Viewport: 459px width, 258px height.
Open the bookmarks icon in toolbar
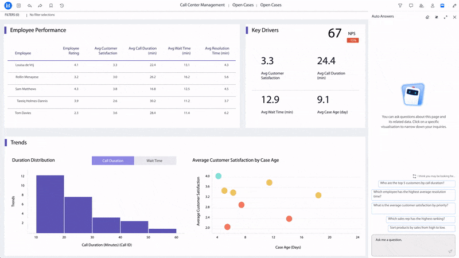point(51,6)
